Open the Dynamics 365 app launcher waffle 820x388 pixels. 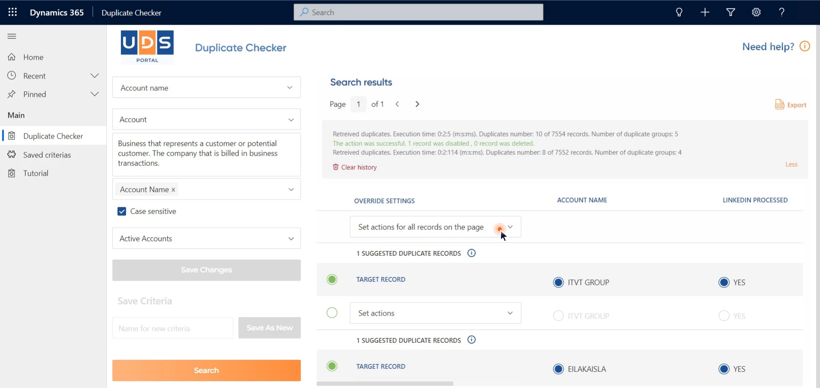[x=12, y=12]
